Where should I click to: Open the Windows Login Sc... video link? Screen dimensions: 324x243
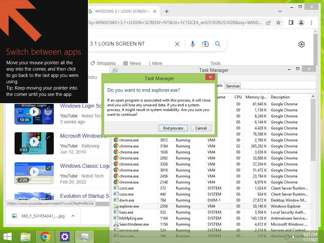click(x=81, y=106)
